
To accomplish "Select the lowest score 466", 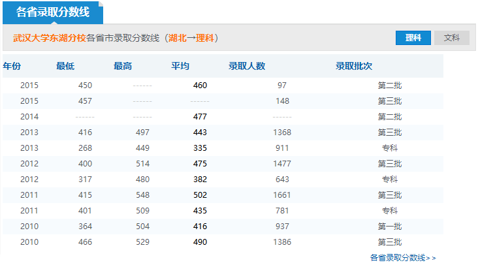I will point(85,242).
